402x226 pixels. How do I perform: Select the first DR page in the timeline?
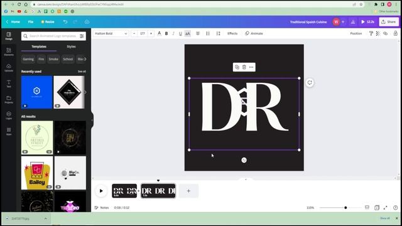[x=124, y=191]
